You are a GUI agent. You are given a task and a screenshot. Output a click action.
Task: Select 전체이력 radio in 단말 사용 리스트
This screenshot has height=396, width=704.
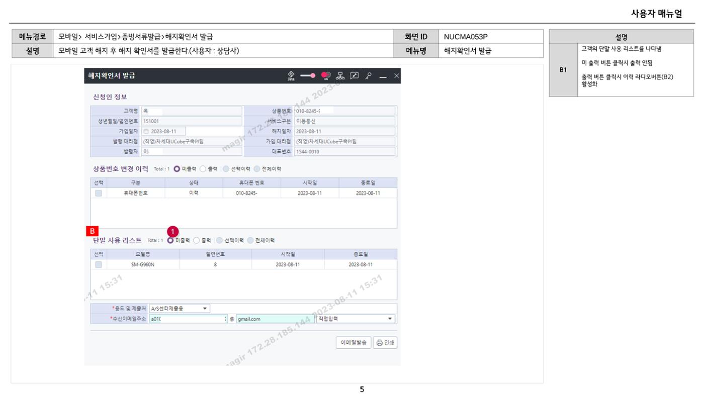[x=251, y=240]
